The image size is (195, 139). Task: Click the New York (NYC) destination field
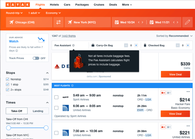pos(87,22)
